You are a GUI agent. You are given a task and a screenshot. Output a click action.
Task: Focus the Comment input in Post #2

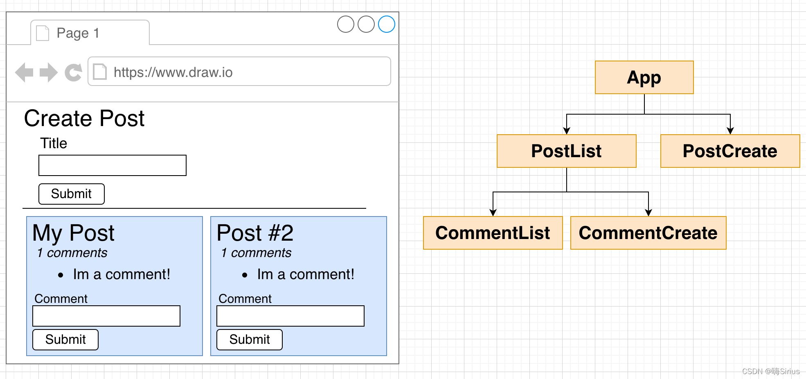click(290, 316)
